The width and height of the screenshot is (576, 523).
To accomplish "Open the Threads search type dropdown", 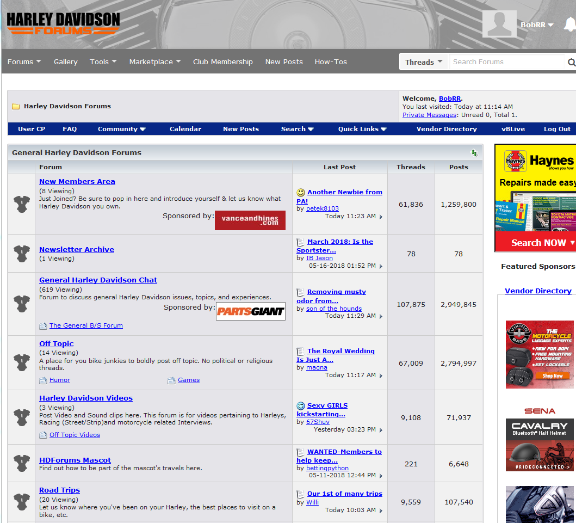I will (x=423, y=62).
